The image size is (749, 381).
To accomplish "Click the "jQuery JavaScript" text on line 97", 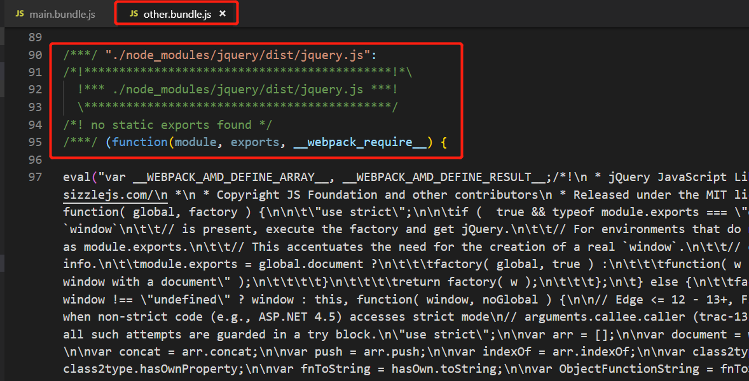I will pos(664,177).
